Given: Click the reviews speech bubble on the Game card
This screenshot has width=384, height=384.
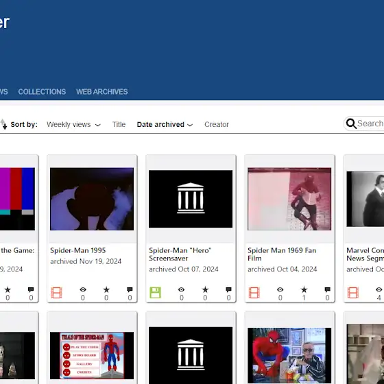Looking at the screenshot, I should pyautogui.click(x=31, y=289).
